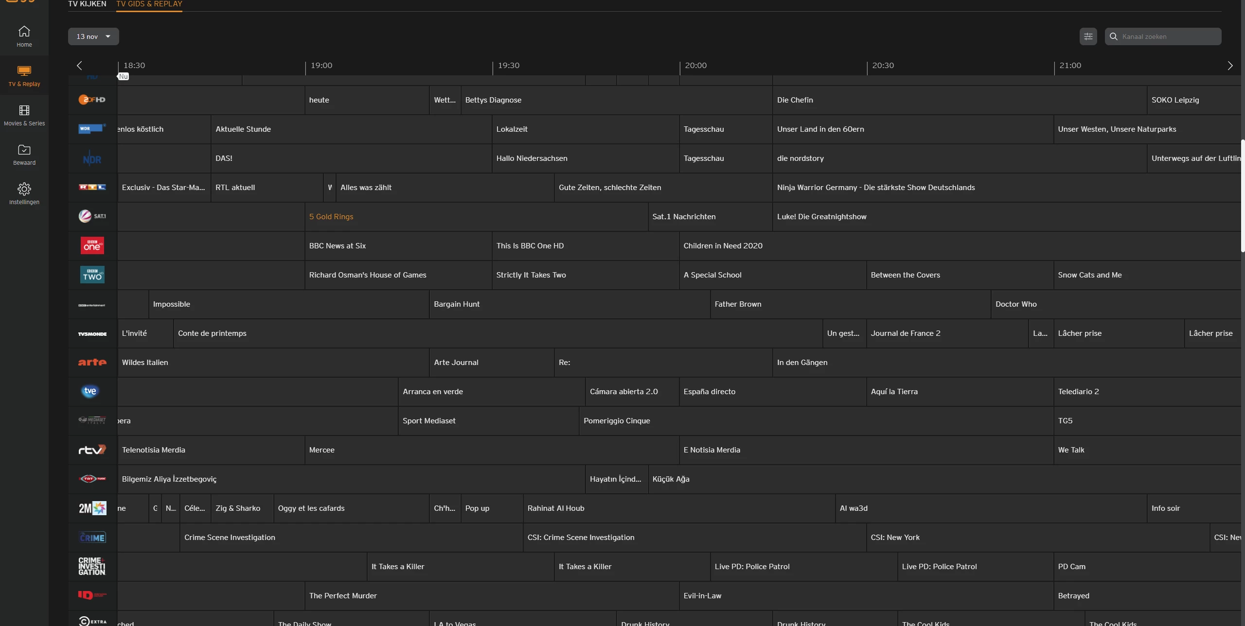Open Bewaard saved folder icon
Viewport: 1245px width, 626px height.
click(24, 150)
